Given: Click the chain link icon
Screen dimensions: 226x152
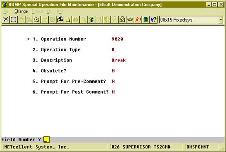Looking at the screenshot, I should coord(130,20).
